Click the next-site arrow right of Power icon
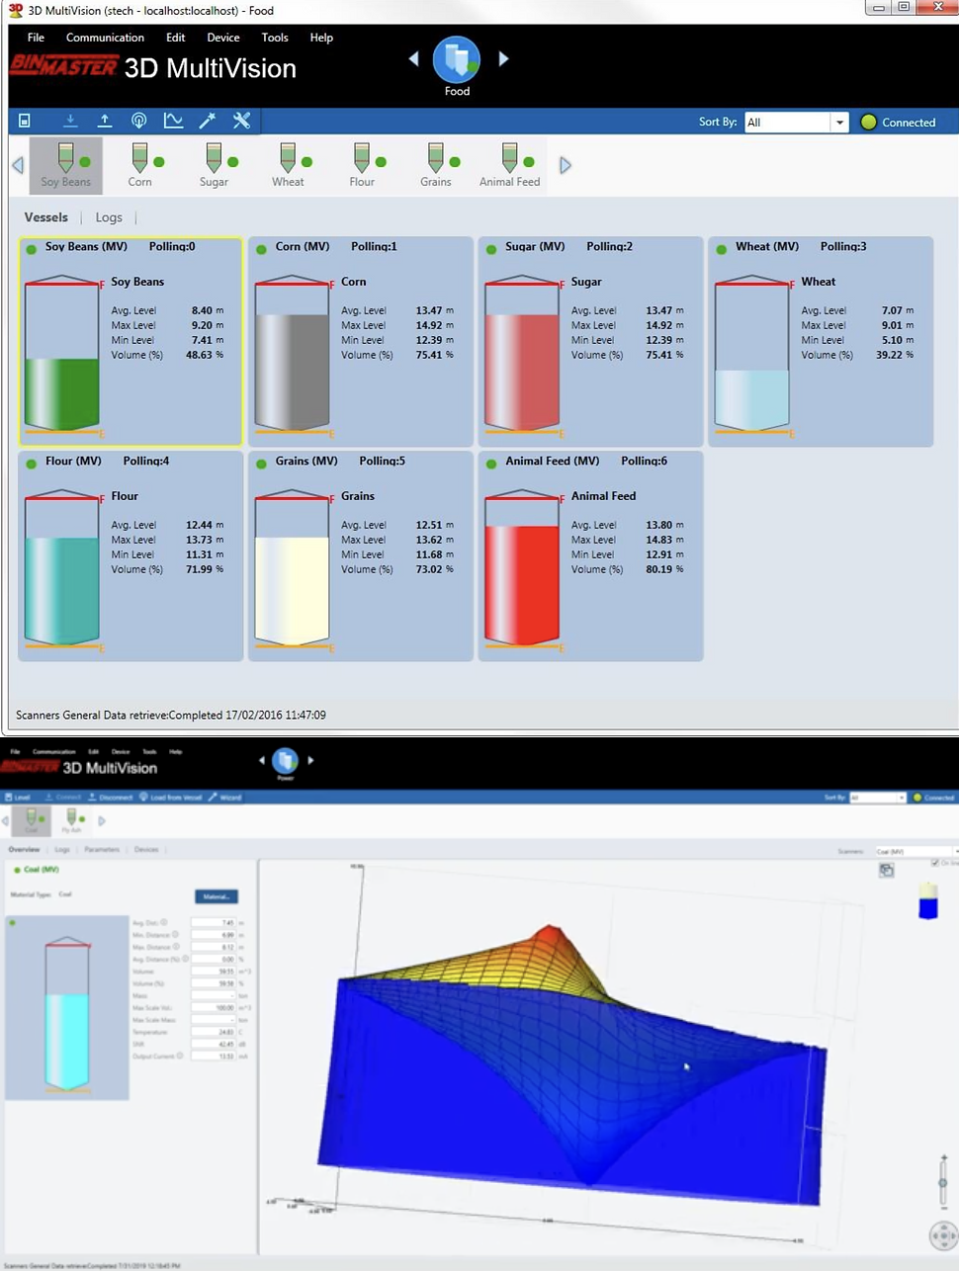 (x=310, y=760)
